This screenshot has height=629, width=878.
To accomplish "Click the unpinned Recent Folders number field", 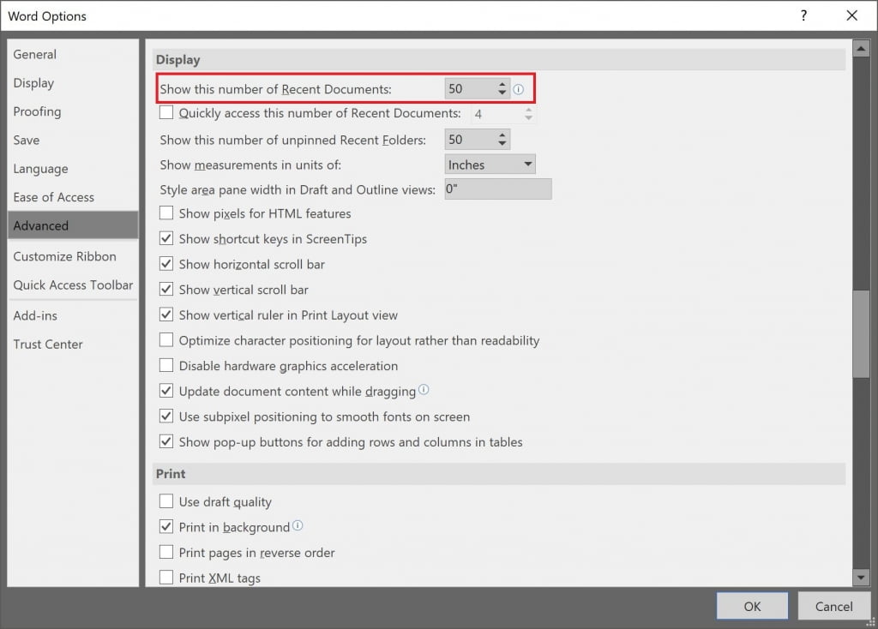I will (x=470, y=140).
